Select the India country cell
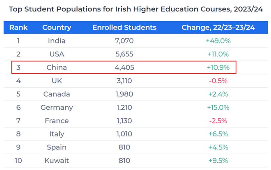This screenshot has width=271, height=170. [x=57, y=41]
